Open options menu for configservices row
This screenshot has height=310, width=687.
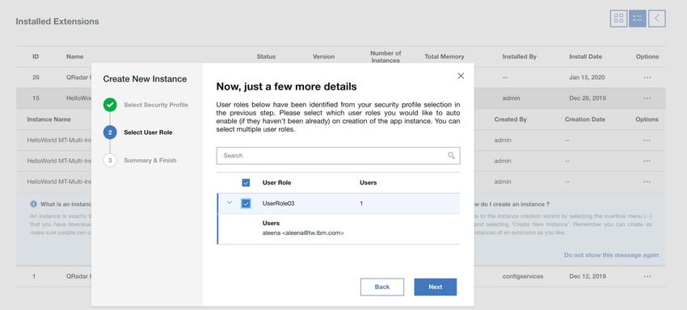click(647, 276)
